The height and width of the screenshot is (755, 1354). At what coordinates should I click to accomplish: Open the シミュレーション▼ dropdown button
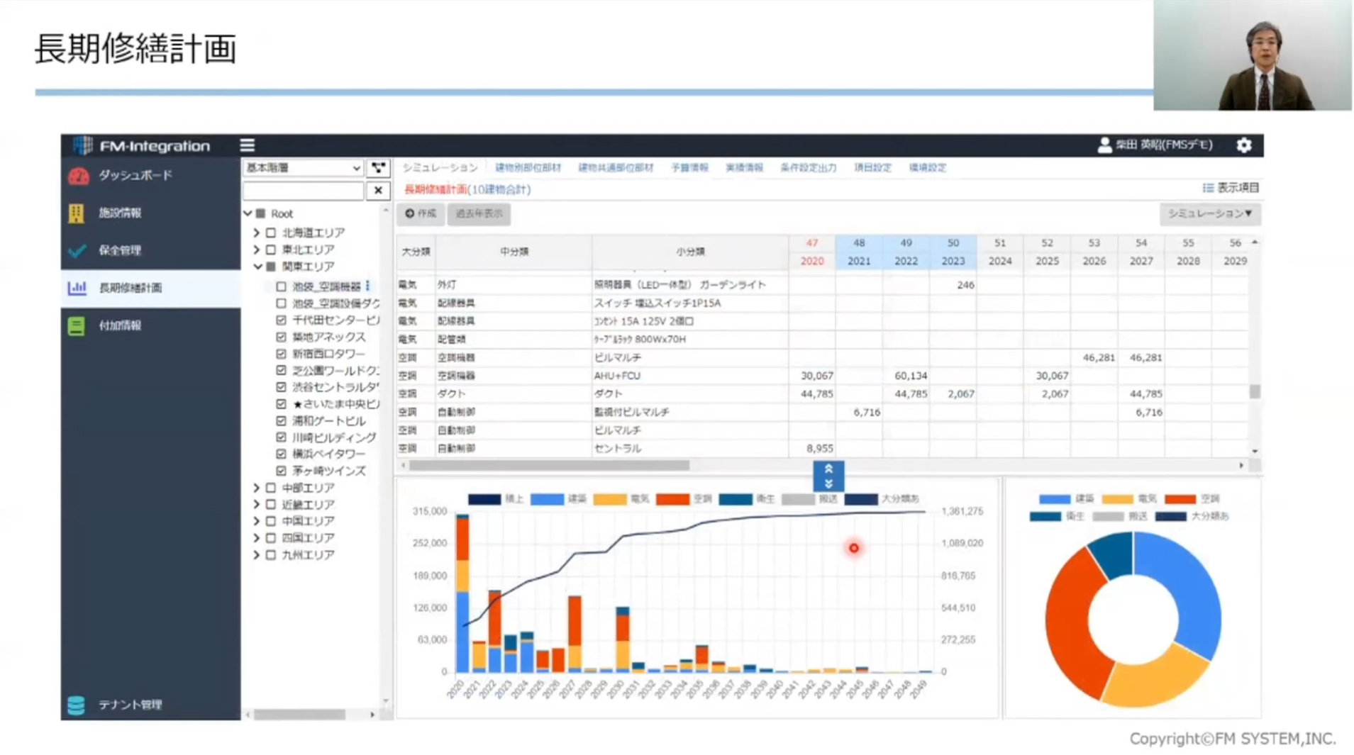(x=1210, y=213)
